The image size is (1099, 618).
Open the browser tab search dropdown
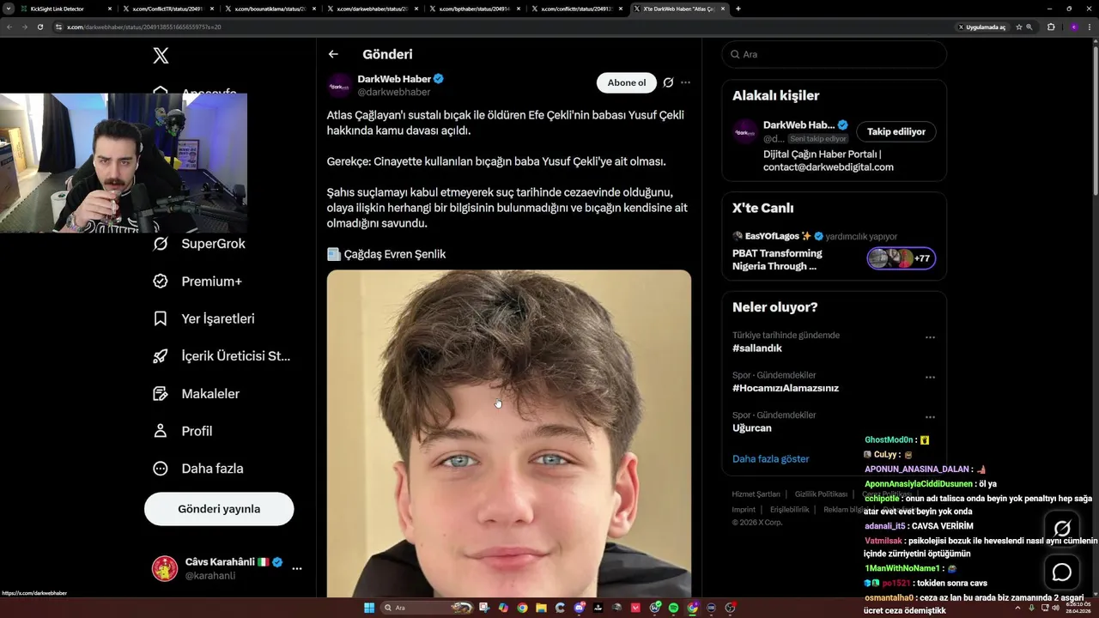(9, 9)
